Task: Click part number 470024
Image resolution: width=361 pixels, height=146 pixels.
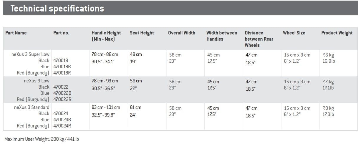Action: (61, 114)
